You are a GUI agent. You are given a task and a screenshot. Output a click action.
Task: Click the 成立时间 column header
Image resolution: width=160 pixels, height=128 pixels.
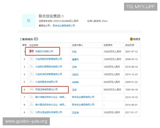(x=130, y=45)
